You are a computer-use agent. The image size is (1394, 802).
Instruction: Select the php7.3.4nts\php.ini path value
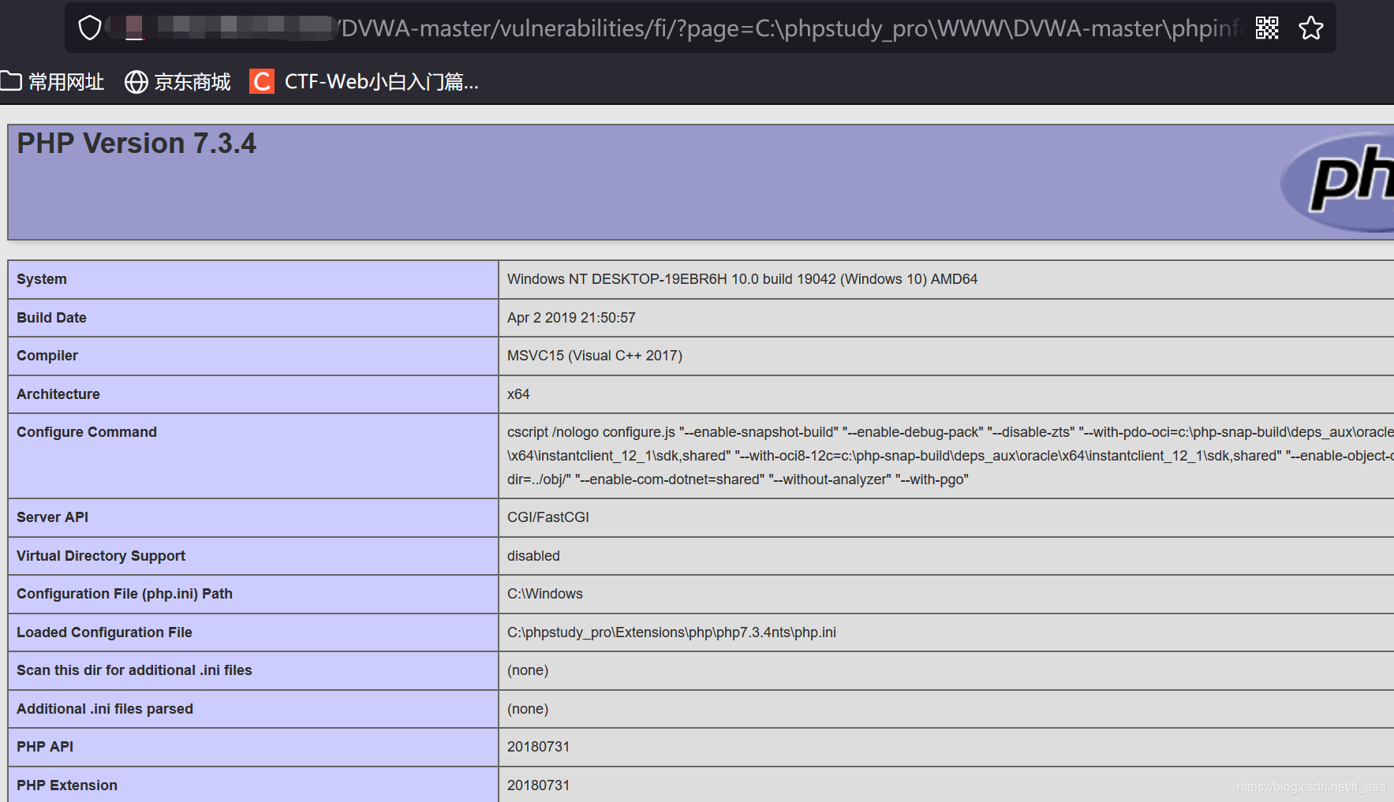(671, 632)
